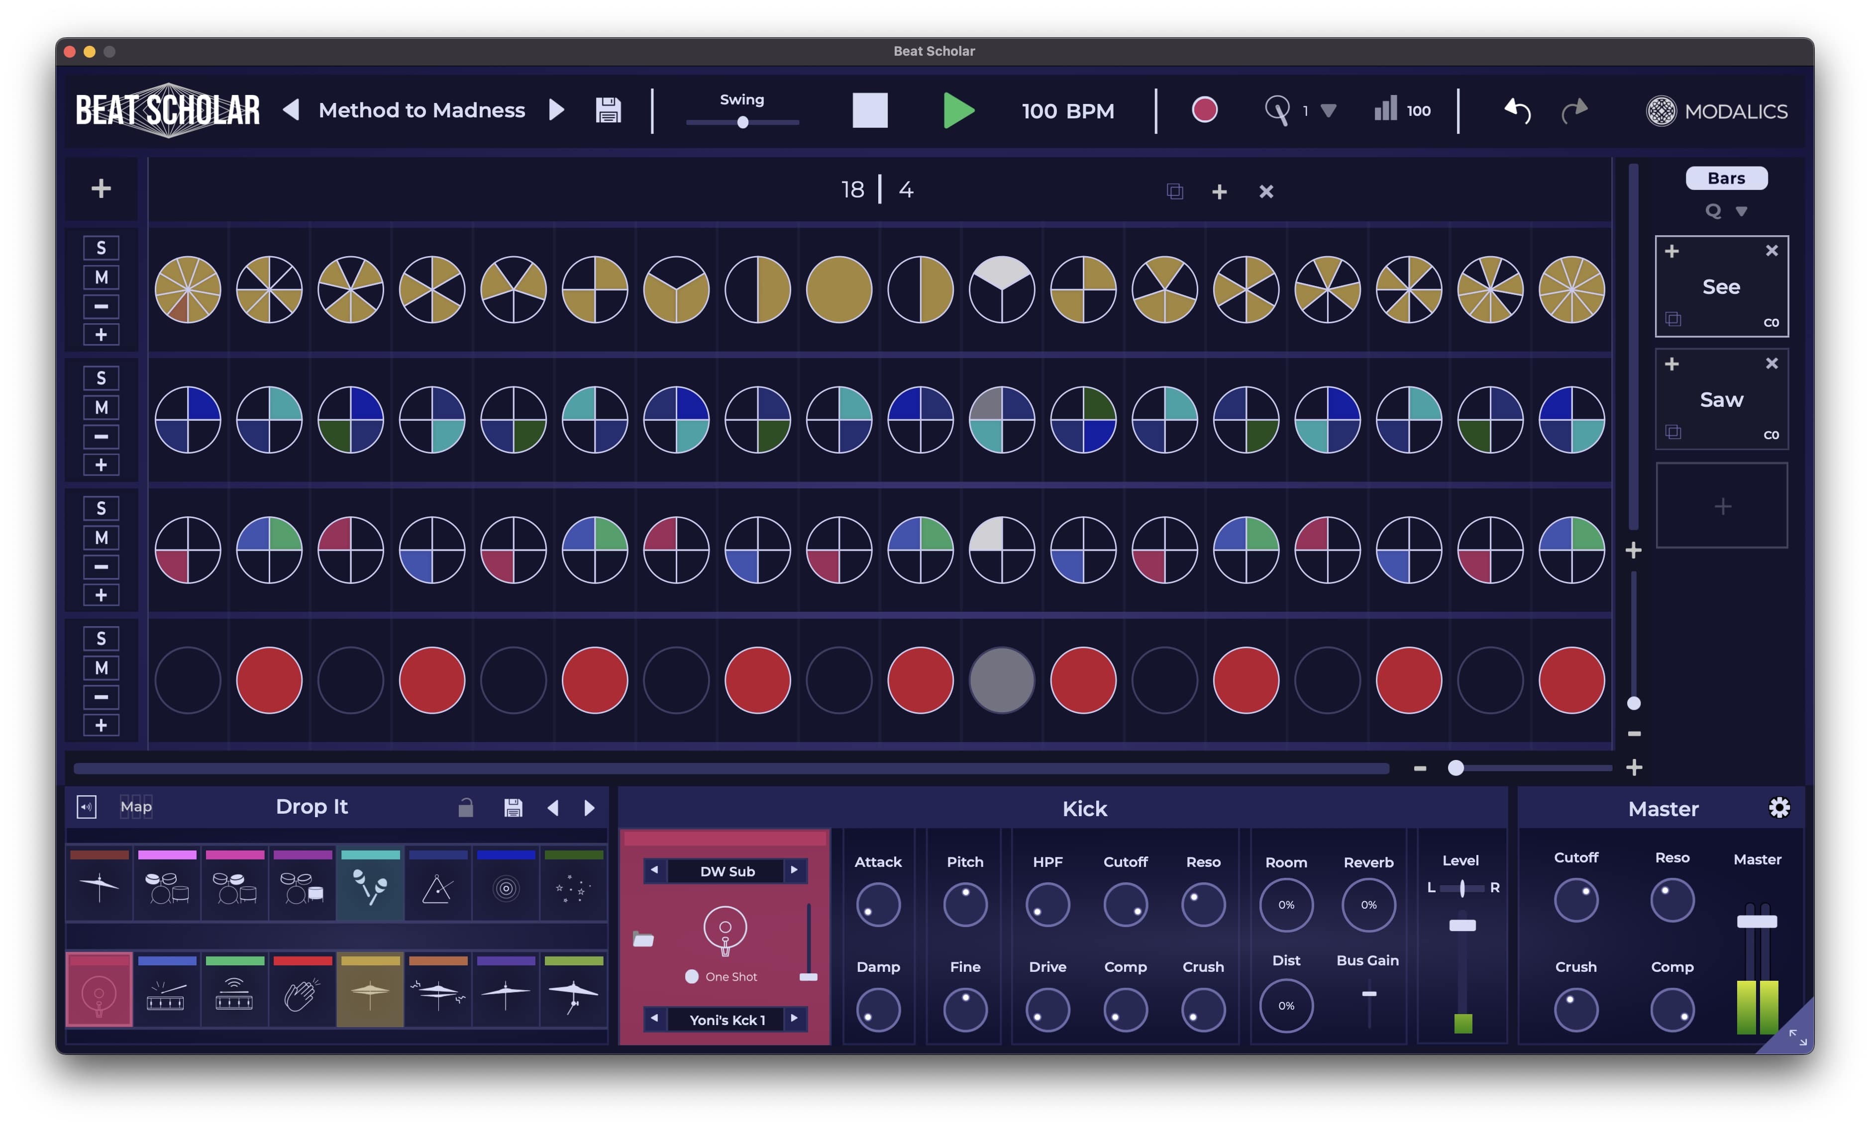1870x1128 pixels.
Task: Solo the first track with S button
Action: [101, 248]
